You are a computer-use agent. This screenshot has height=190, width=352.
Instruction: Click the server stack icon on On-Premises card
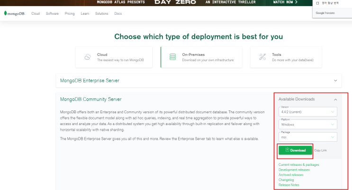pyautogui.click(x=172, y=57)
